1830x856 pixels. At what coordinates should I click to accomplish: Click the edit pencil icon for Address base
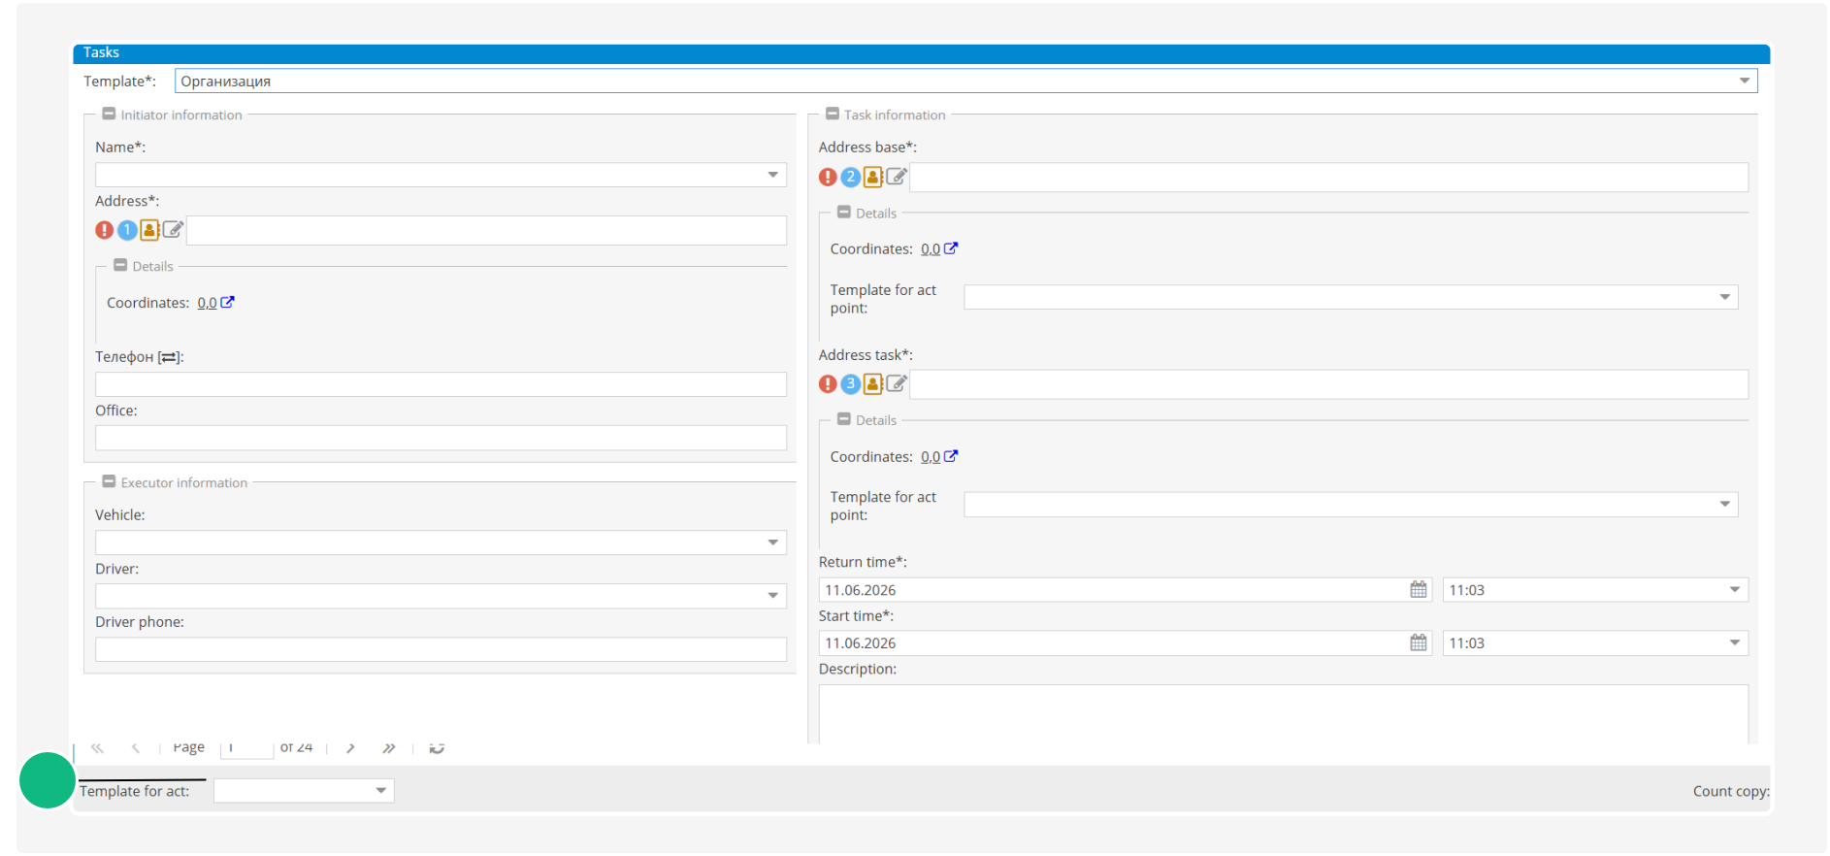point(897,177)
